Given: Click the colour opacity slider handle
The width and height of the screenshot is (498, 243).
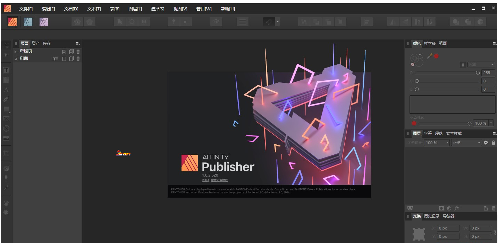Looking at the screenshot, I should coord(470,123).
